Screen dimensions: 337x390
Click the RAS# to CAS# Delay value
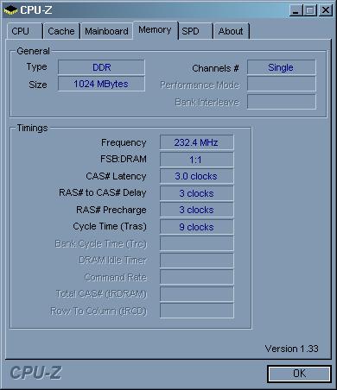pyautogui.click(x=197, y=193)
